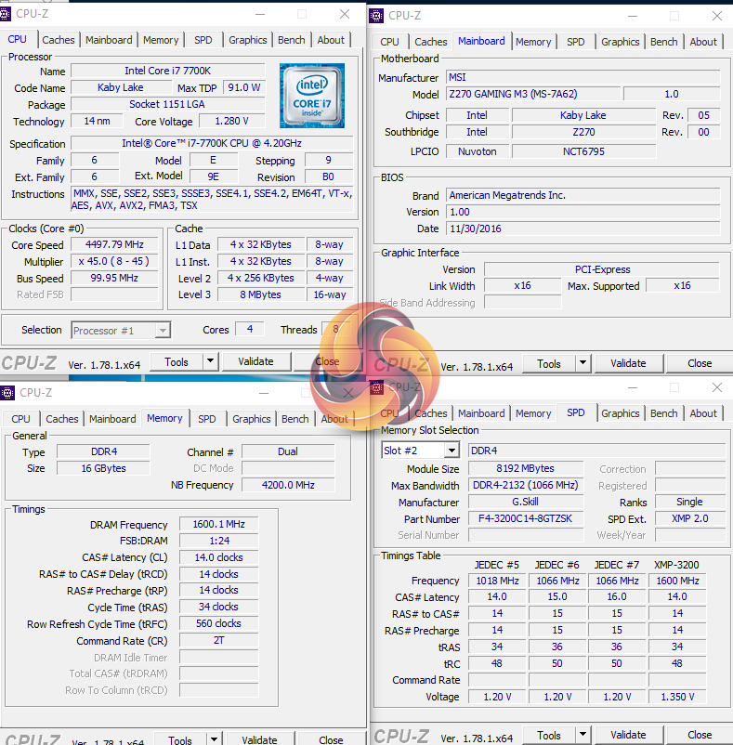The height and width of the screenshot is (745, 733).
Task: Select Bench tab in SPD window
Action: click(x=663, y=413)
